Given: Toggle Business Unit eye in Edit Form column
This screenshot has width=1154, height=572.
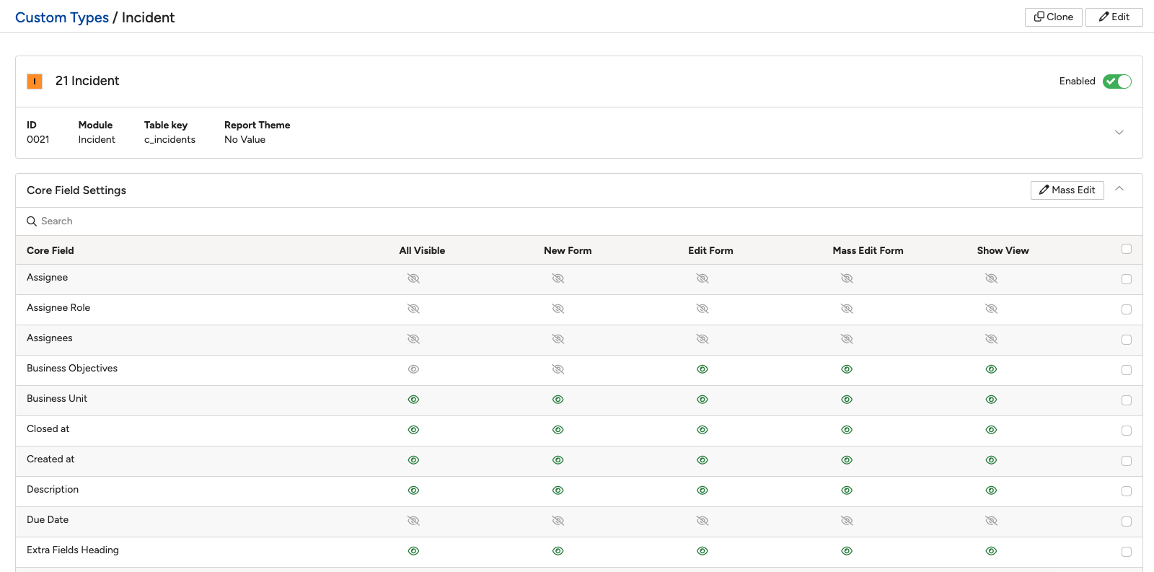Looking at the screenshot, I should 702,400.
